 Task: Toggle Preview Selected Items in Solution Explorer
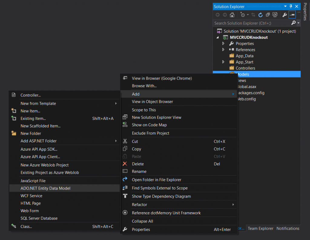292,15
